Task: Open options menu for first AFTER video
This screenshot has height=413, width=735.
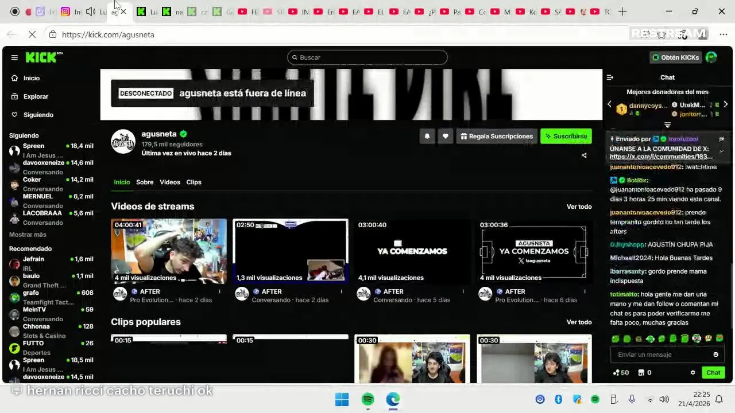Action: 219,291
